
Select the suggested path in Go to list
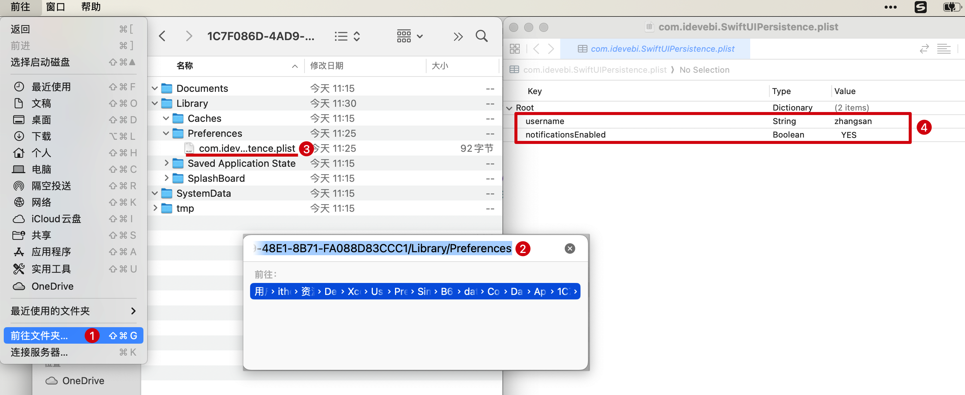pos(415,291)
